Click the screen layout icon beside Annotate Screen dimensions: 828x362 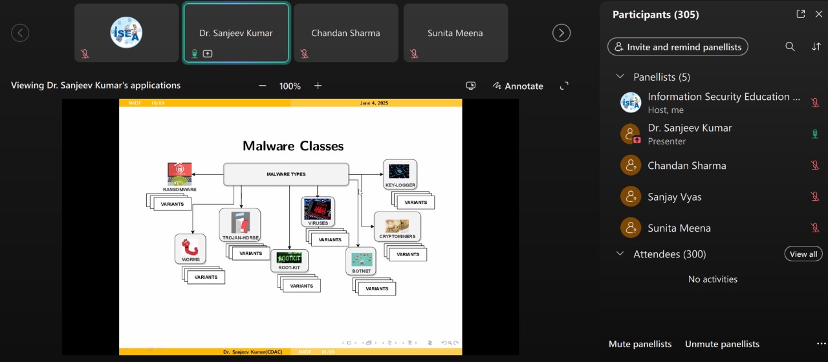471,86
